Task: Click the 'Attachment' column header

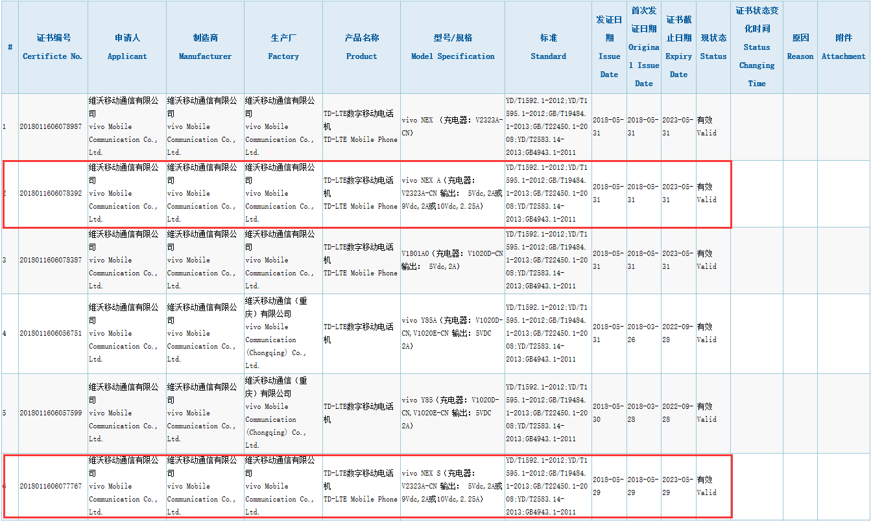Action: [x=844, y=47]
